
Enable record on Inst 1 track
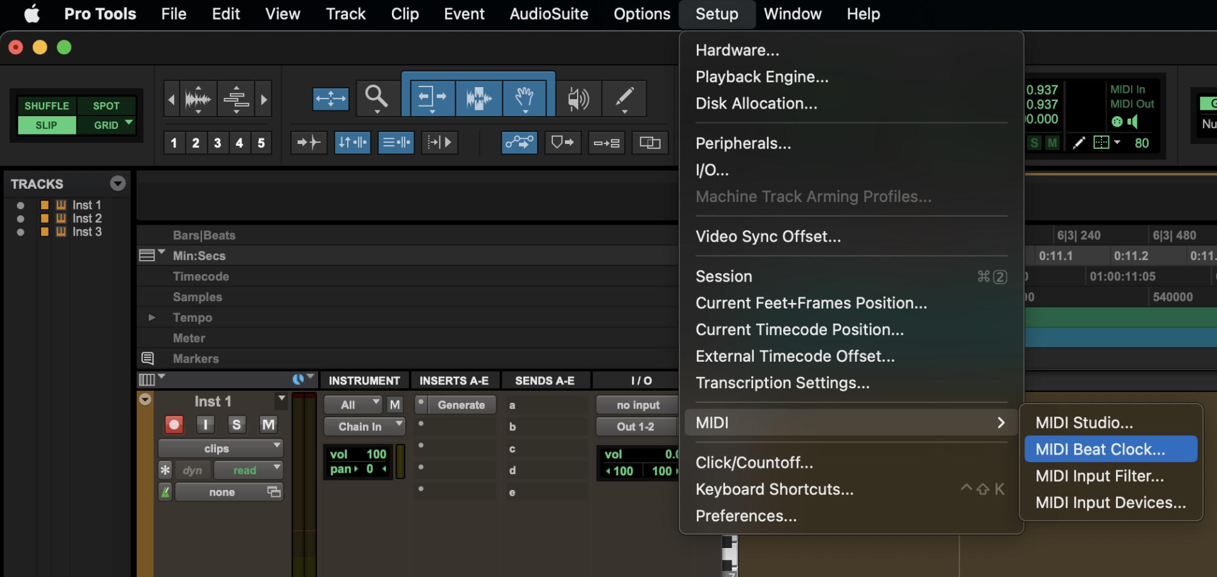tap(174, 425)
